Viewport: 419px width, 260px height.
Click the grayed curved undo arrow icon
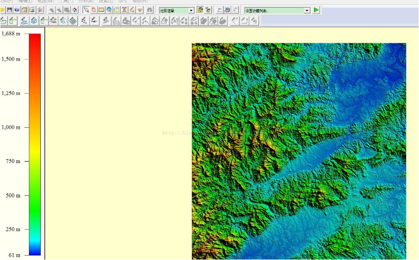coord(254,21)
